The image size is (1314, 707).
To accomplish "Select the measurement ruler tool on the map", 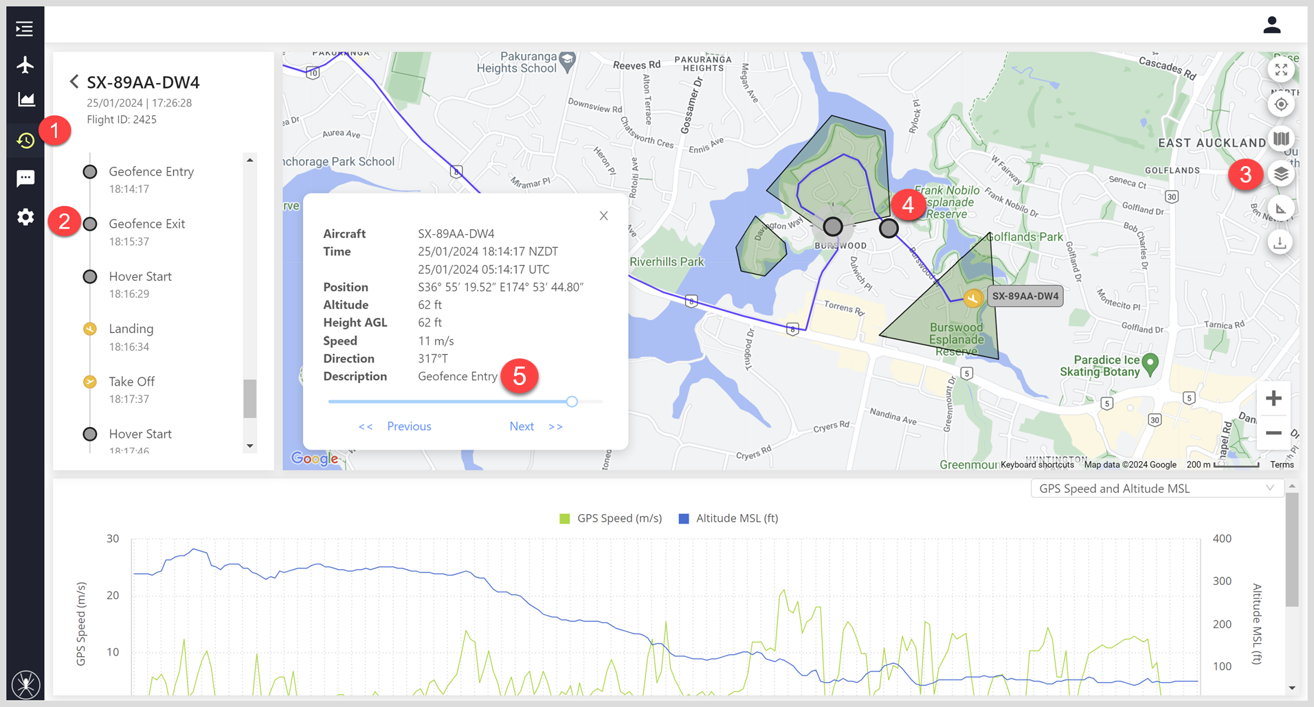I will pos(1281,209).
